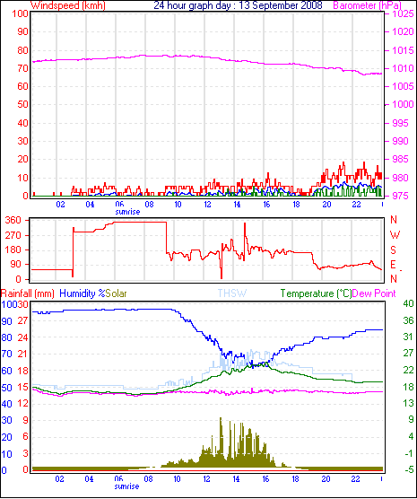Click the N compass label beside 360
Viewport: 417px width, 499px height.
[x=394, y=220]
